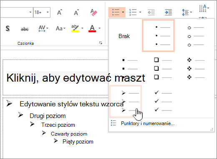Choose the filled round bullets style
Viewport: 217px width, 159px height.
click(x=158, y=36)
